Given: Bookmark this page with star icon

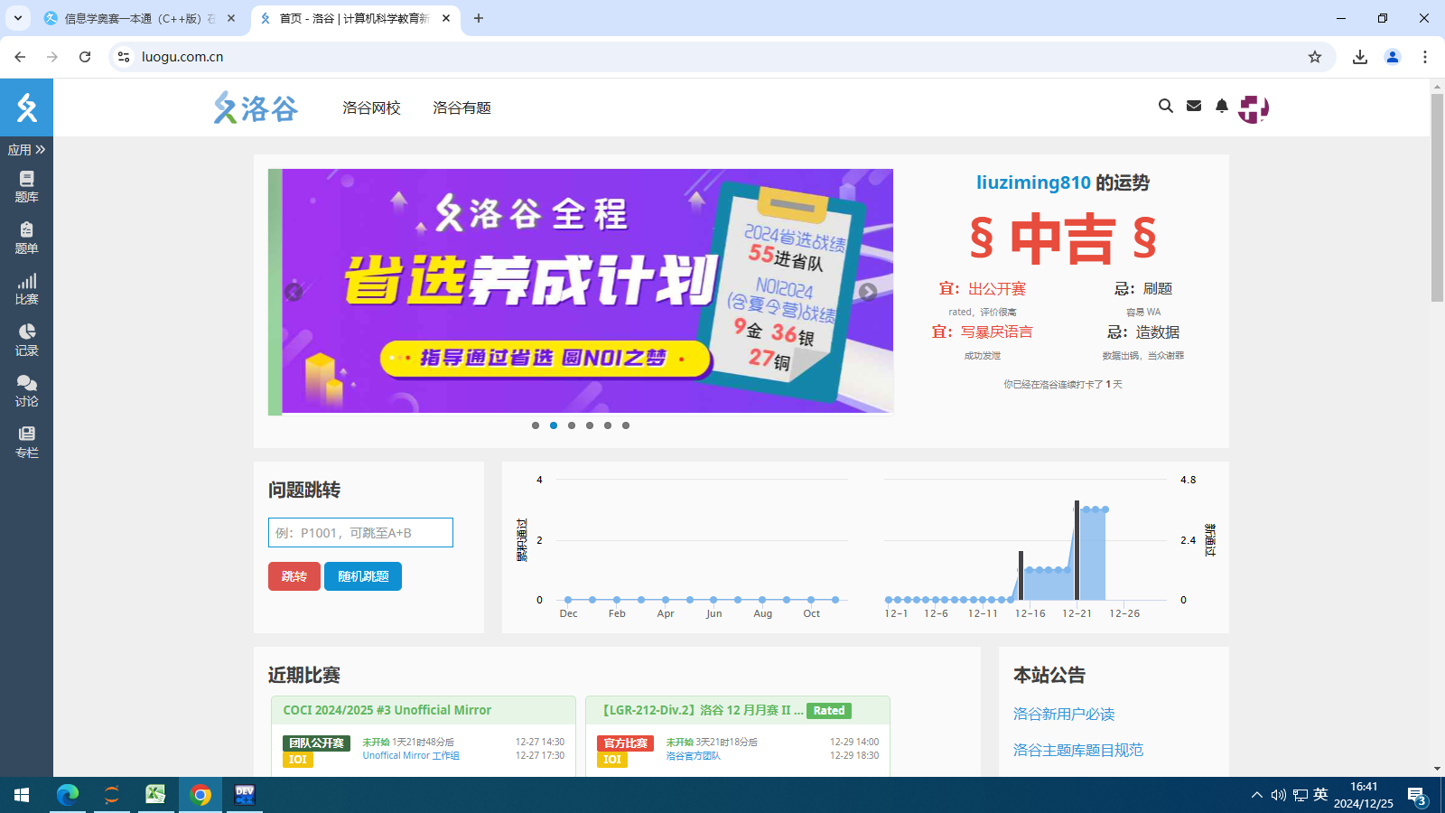Looking at the screenshot, I should 1315,57.
